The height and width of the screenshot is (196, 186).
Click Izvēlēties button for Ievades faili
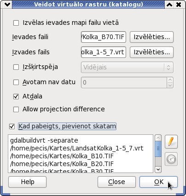[151, 37]
